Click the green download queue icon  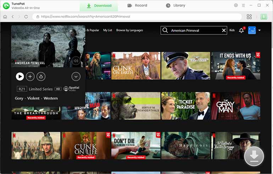click(x=263, y=17)
